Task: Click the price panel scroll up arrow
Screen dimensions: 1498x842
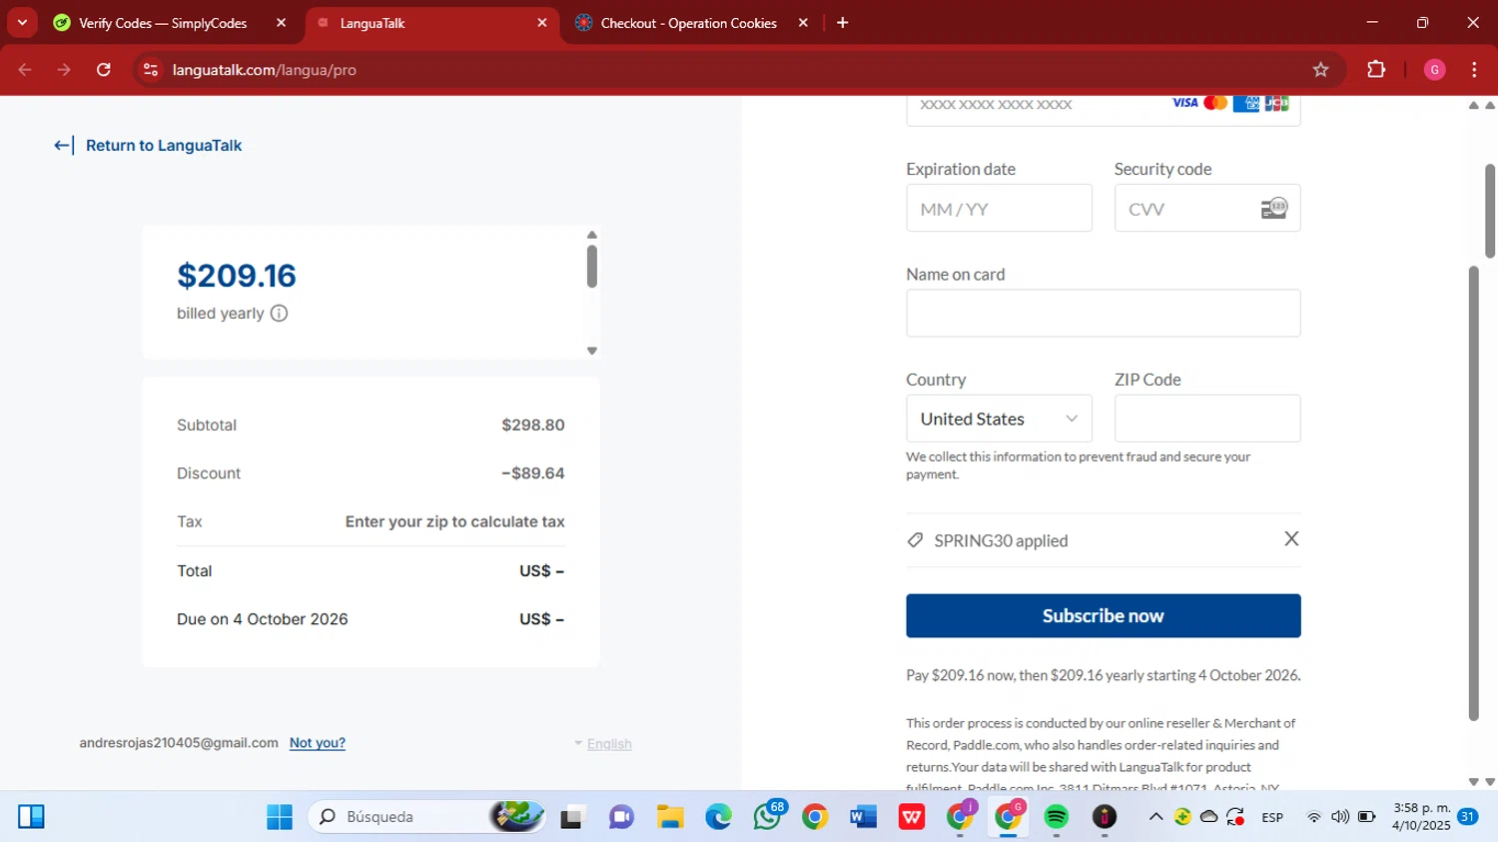Action: tap(592, 235)
